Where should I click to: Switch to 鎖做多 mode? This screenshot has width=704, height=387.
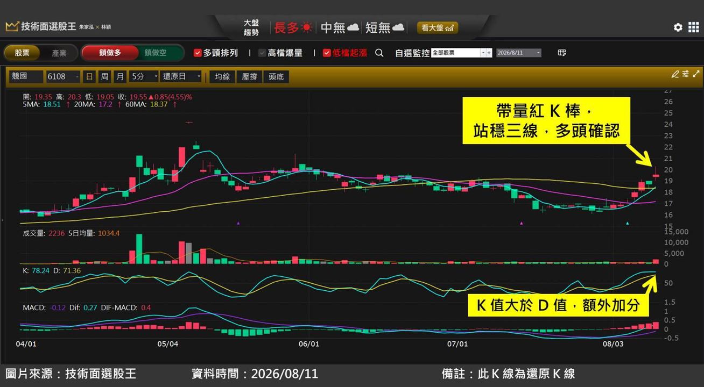[x=110, y=53]
